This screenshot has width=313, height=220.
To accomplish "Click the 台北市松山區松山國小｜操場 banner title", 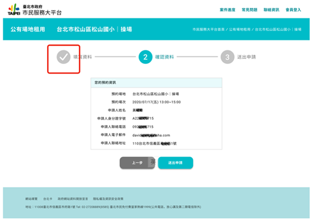I will [x=94, y=29].
